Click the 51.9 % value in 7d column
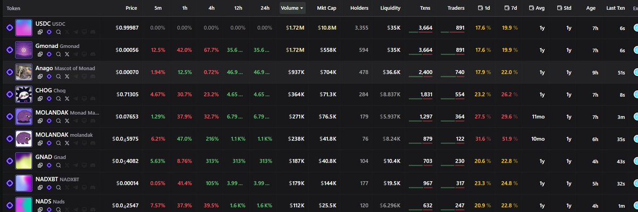This screenshot has height=212, width=638. pos(510,139)
